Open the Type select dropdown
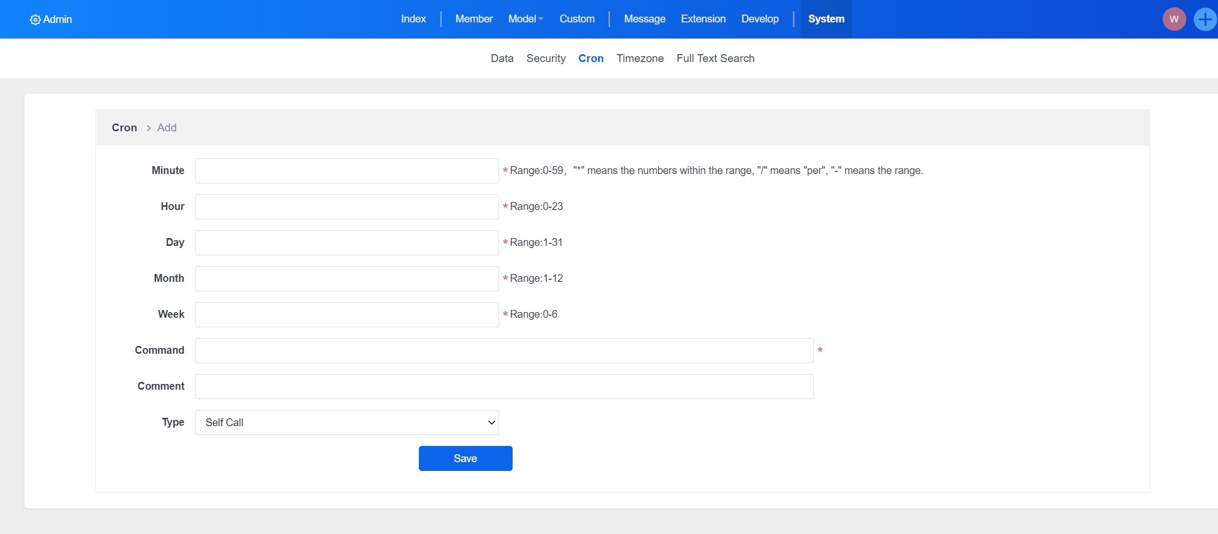The image size is (1218, 534). [x=347, y=423]
